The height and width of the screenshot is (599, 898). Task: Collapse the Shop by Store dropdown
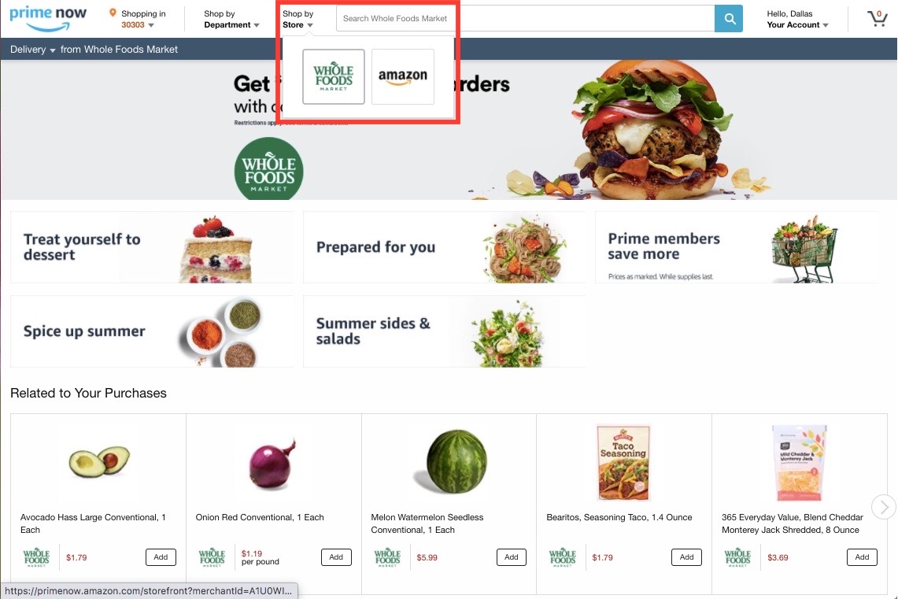(297, 19)
